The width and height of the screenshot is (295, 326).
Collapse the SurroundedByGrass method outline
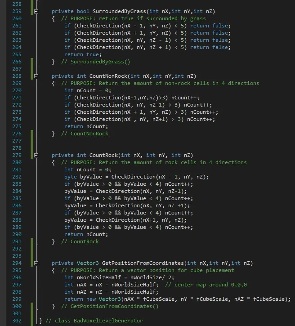[x=36, y=11]
